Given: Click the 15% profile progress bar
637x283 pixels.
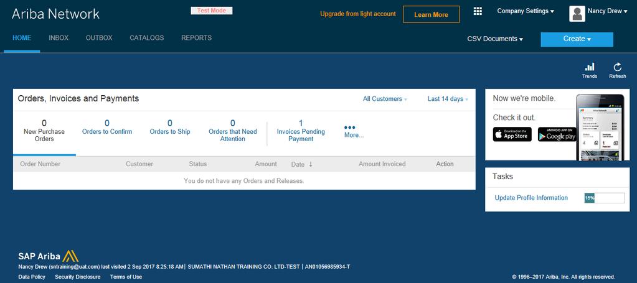Looking at the screenshot, I should click(605, 198).
